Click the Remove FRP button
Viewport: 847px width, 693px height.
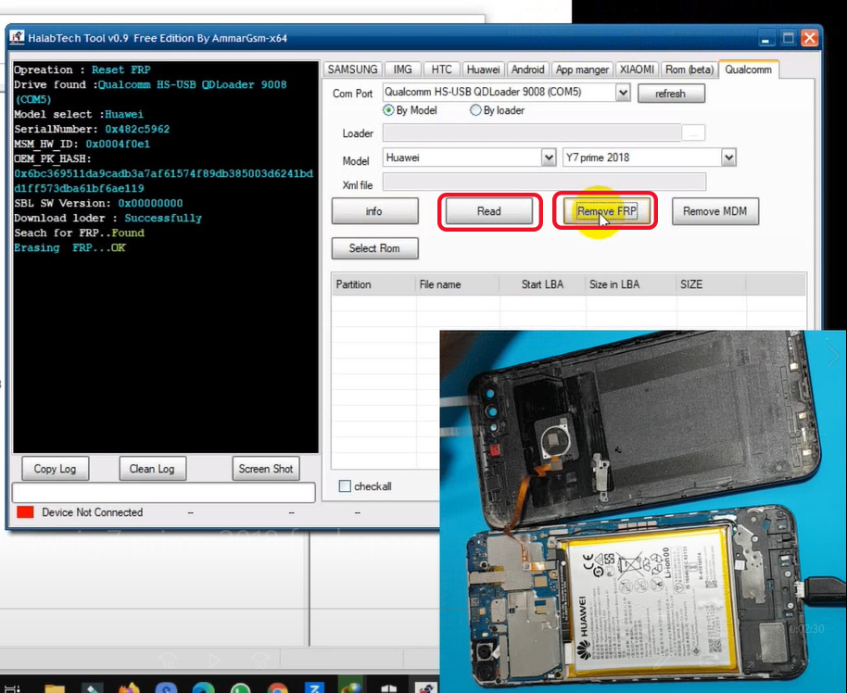point(607,211)
